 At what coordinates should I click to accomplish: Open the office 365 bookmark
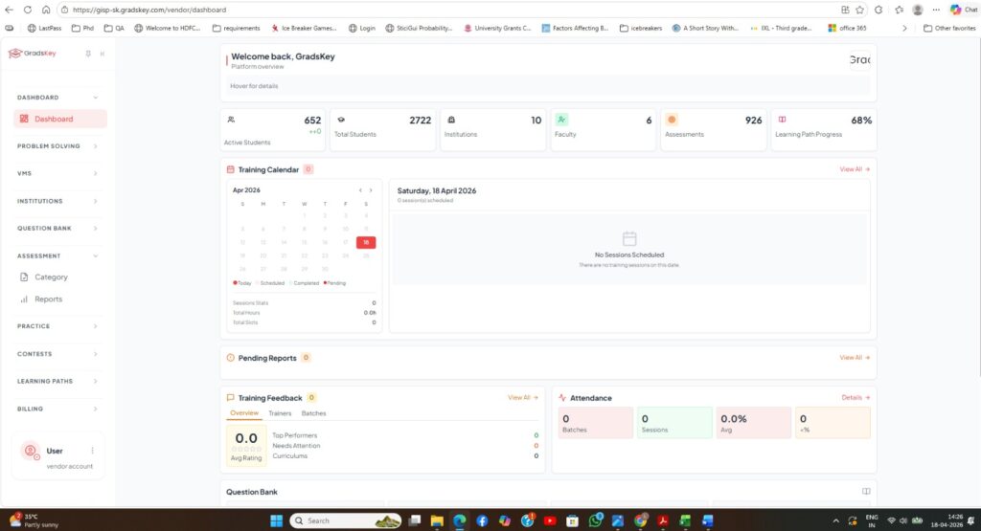(847, 28)
